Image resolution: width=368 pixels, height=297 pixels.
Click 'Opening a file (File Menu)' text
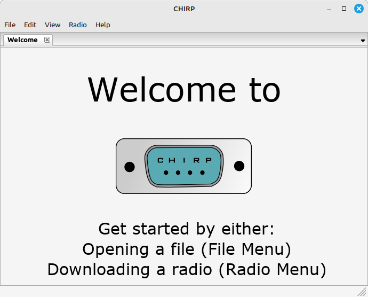coord(187,249)
